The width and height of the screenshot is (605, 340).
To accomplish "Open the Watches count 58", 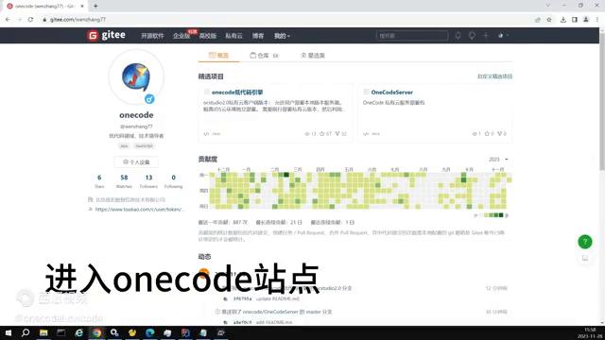I will tap(124, 181).
